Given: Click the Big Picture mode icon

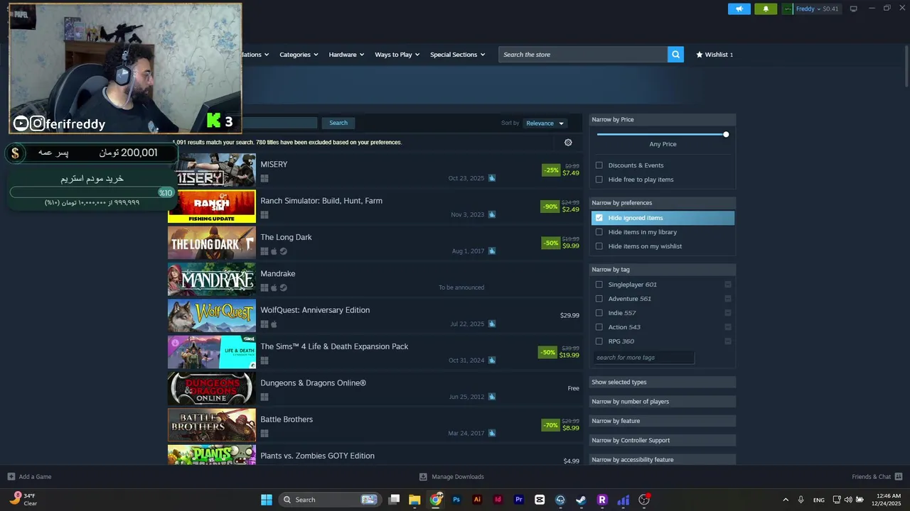Looking at the screenshot, I should (x=854, y=9).
